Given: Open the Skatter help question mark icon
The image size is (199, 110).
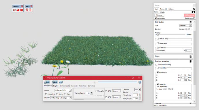Looking at the screenshot, I should coord(194,9).
